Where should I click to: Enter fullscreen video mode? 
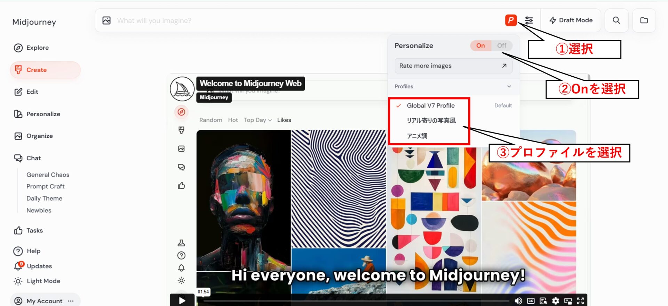[x=580, y=301]
